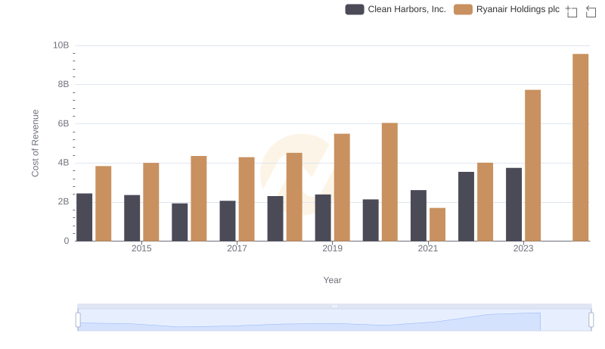The image size is (605, 349).
Task: Click the Clean Harbors bar for 2017
Action: (x=228, y=221)
